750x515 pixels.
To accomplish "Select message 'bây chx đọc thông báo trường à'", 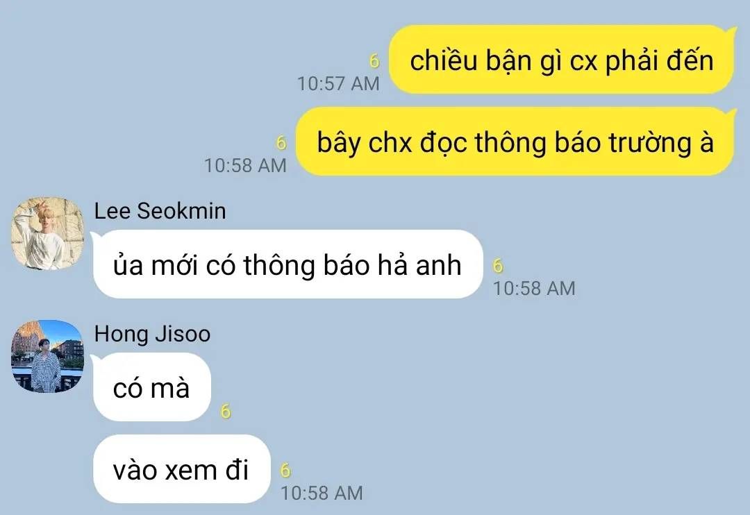I will pyautogui.click(x=515, y=142).
